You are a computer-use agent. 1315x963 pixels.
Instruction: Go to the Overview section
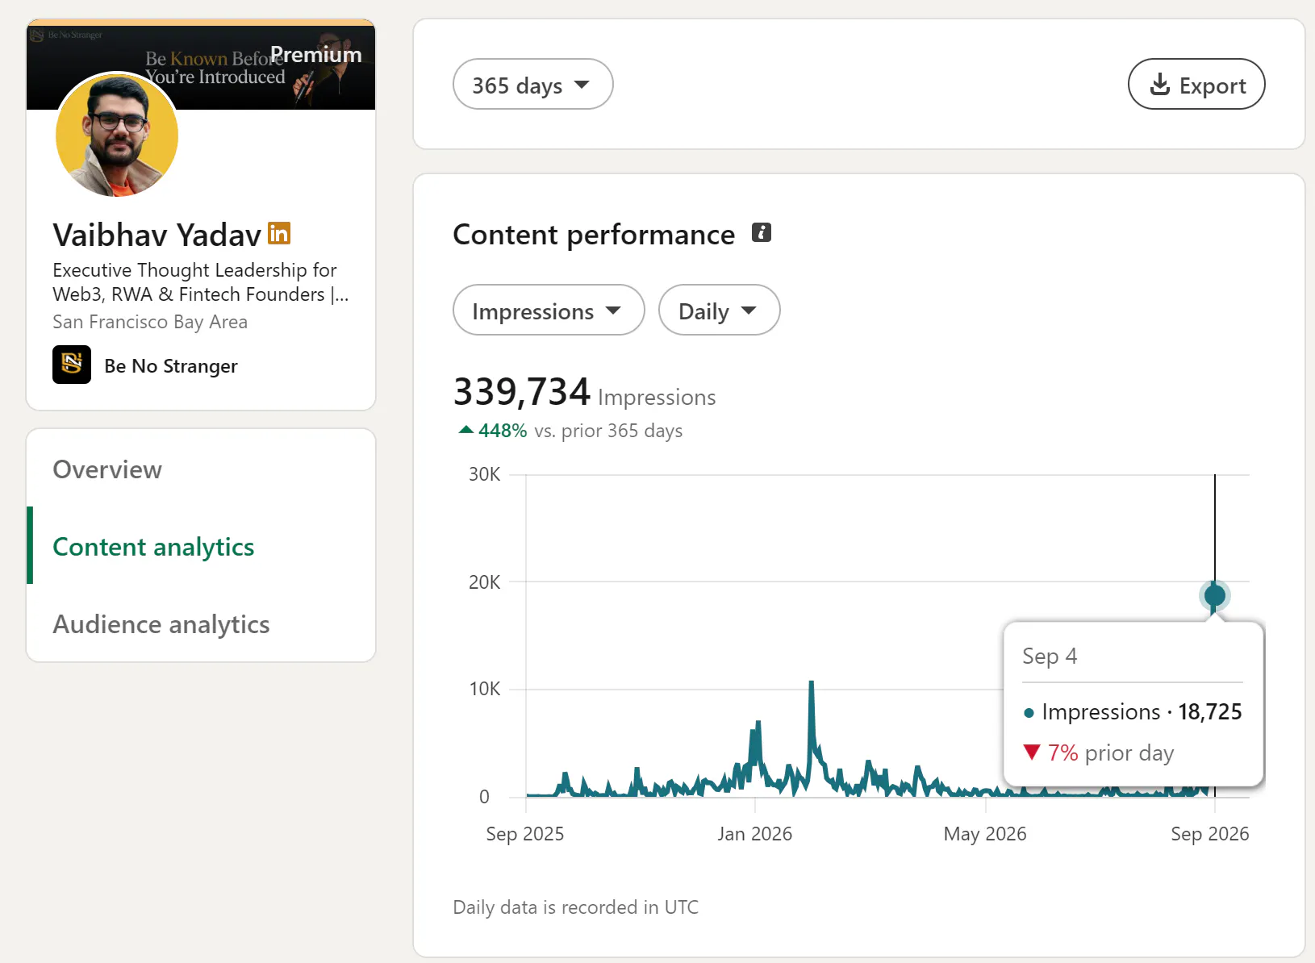[107, 469]
